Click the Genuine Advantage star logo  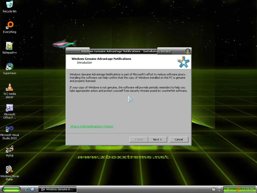pyautogui.click(x=183, y=62)
